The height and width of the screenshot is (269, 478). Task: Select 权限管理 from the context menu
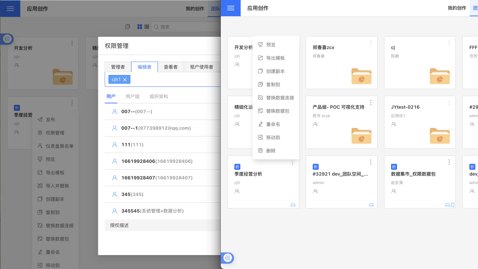55,133
